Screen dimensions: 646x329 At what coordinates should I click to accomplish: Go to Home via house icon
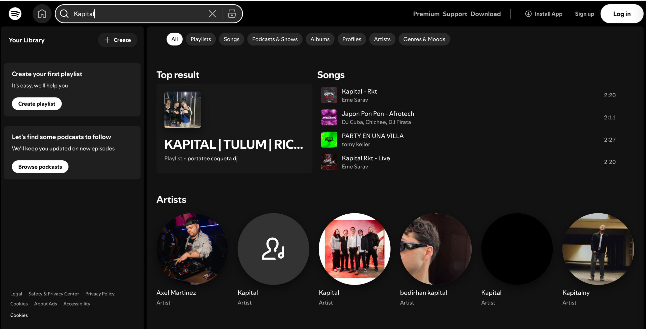tap(42, 14)
